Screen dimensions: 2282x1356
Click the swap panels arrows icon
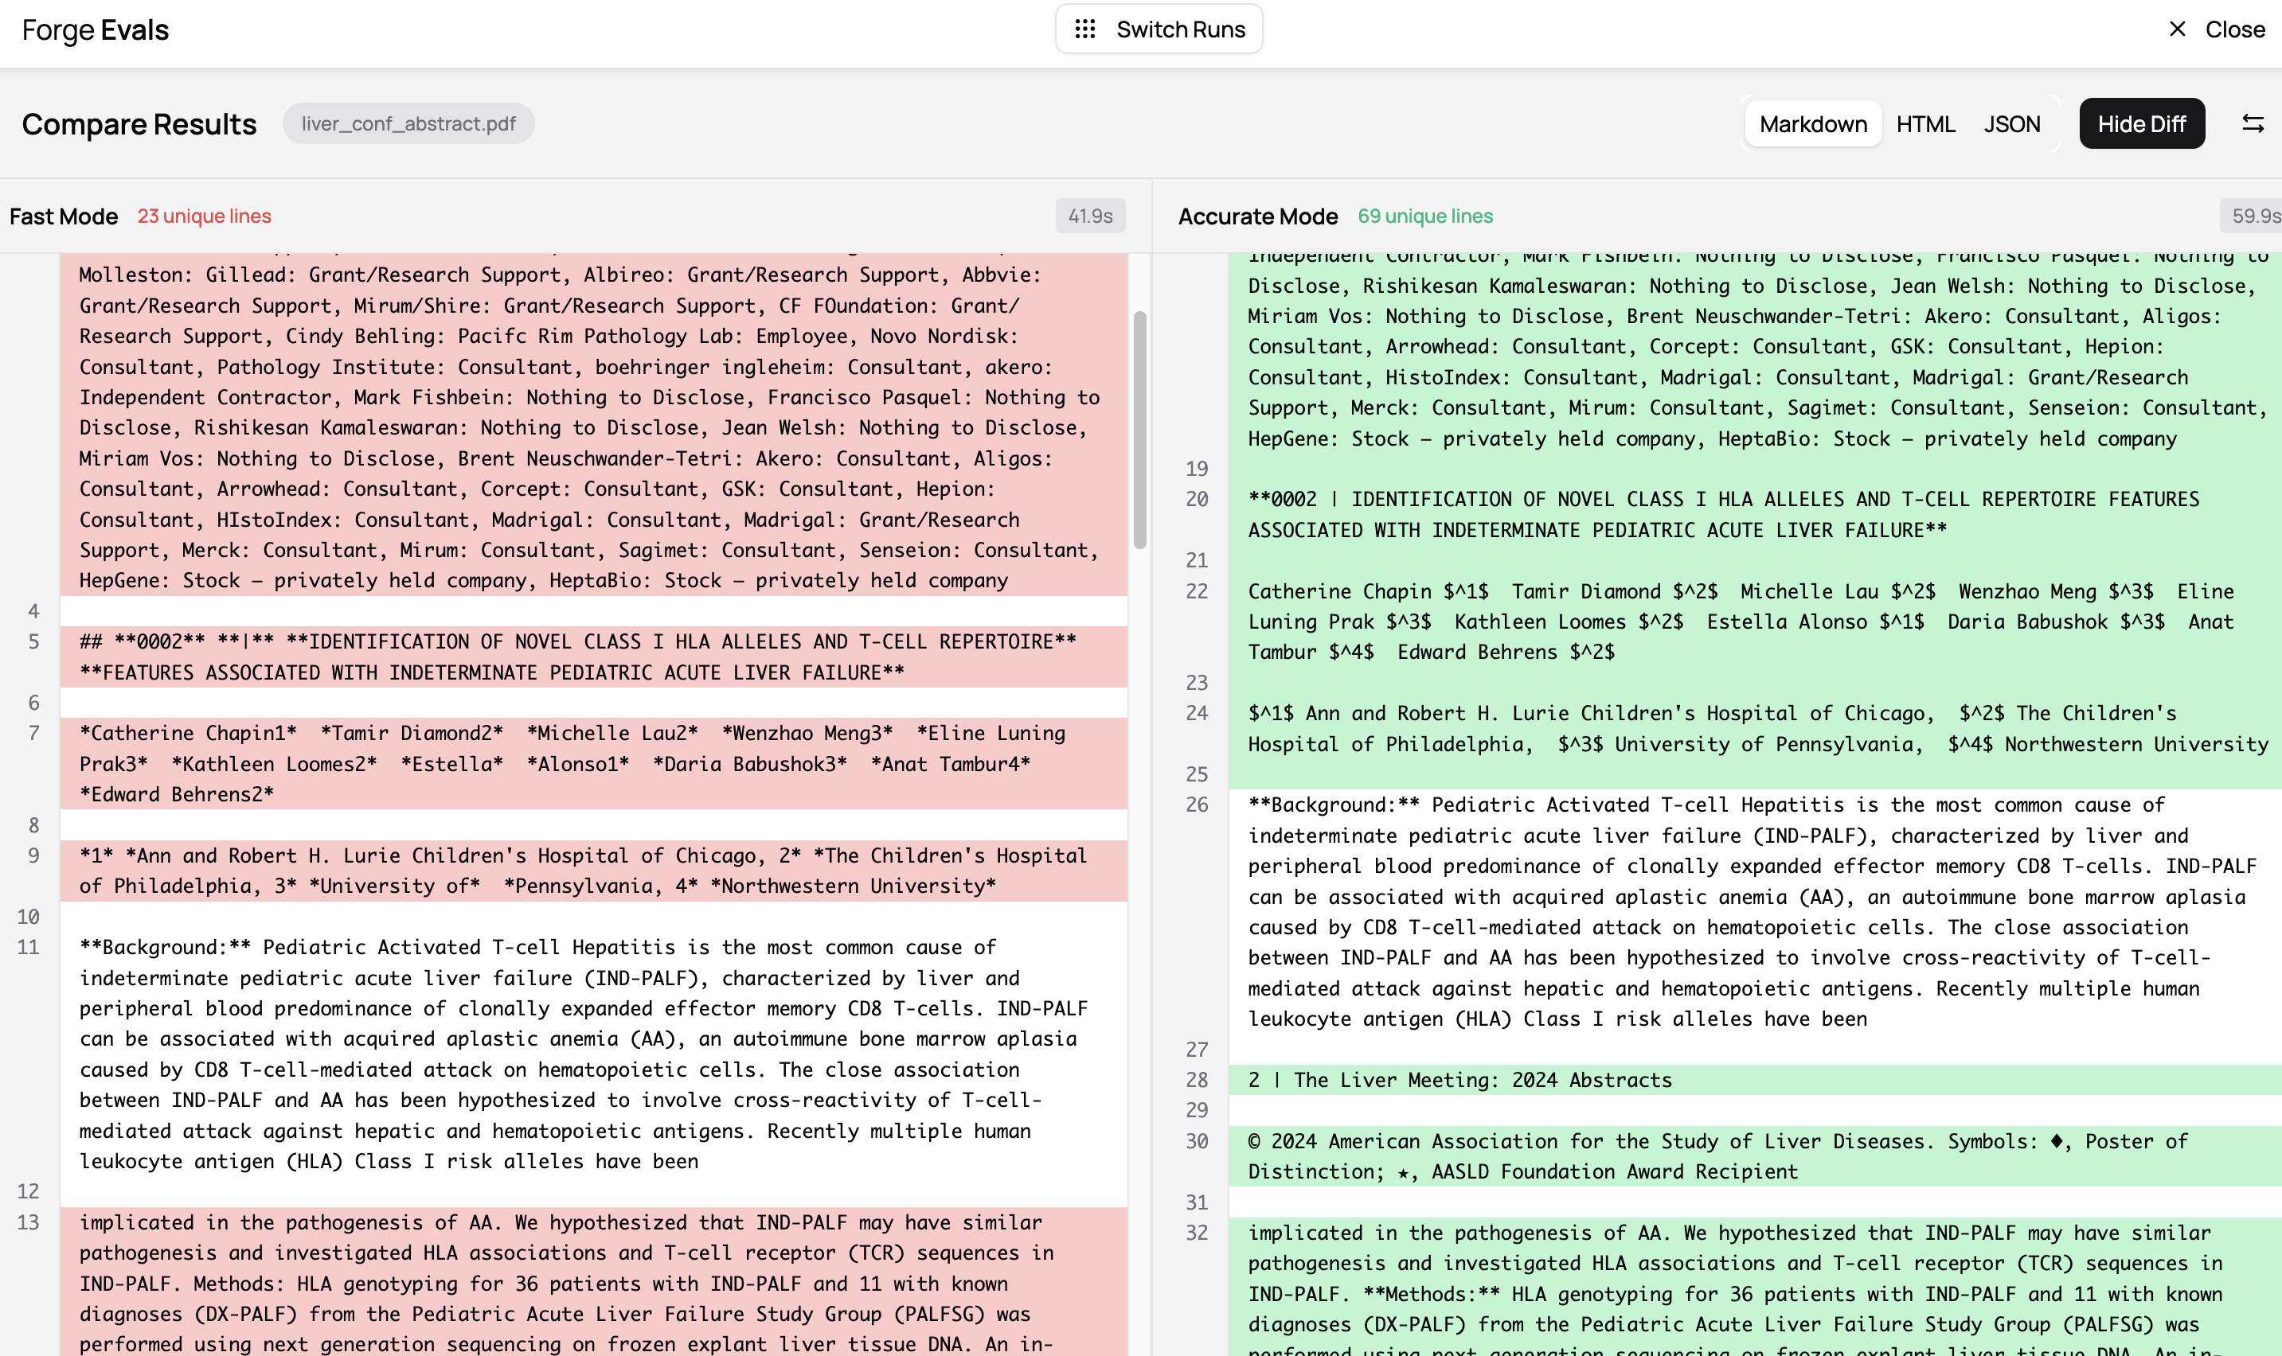pos(2253,123)
